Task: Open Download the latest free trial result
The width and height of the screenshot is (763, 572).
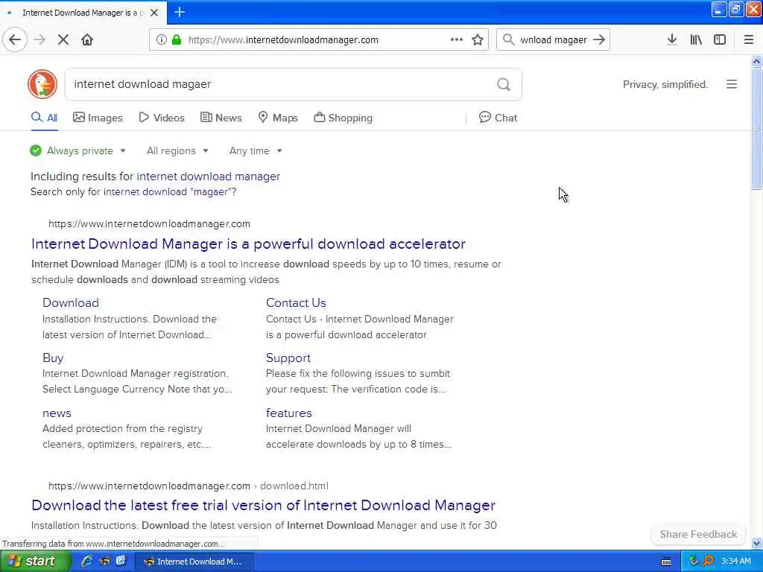Action: pos(263,506)
